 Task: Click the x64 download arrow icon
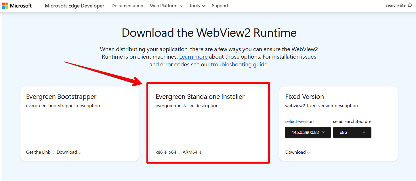tap(179, 153)
